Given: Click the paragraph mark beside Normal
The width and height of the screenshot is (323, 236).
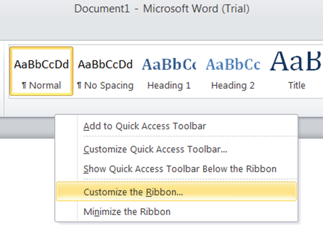Looking at the screenshot, I should click(x=24, y=85).
